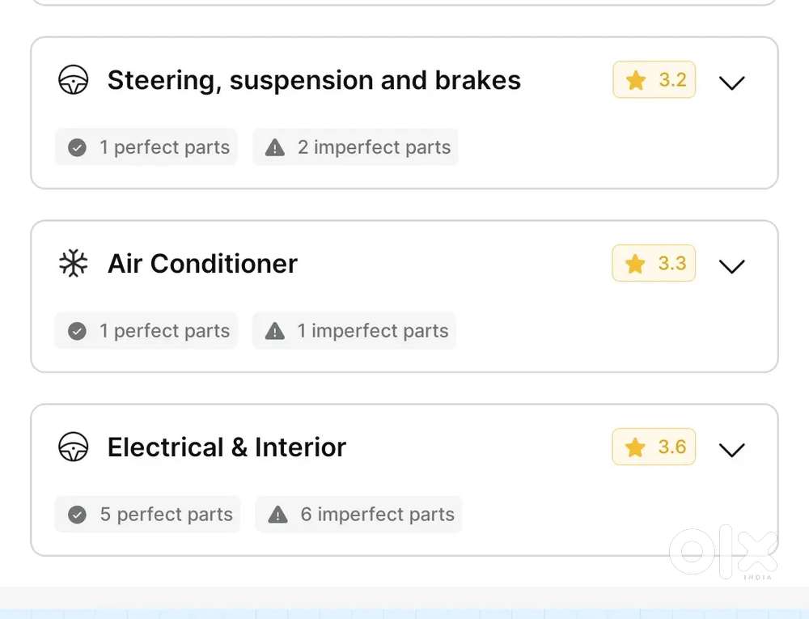This screenshot has height=619, width=809.
Task: Select the 5 perfect parts chip
Action: coord(148,515)
